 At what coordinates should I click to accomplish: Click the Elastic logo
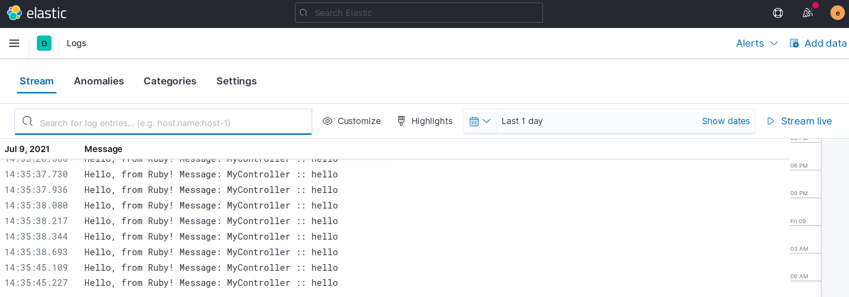point(37,13)
